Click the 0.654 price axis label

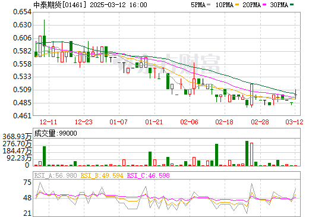(x=23, y=12)
